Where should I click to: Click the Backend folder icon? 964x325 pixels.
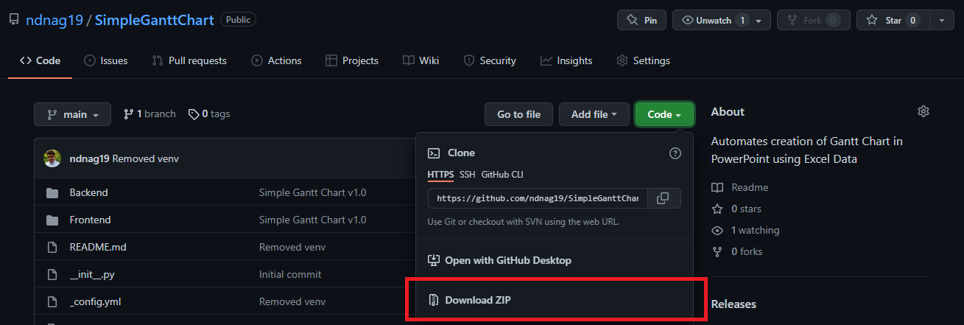click(52, 192)
